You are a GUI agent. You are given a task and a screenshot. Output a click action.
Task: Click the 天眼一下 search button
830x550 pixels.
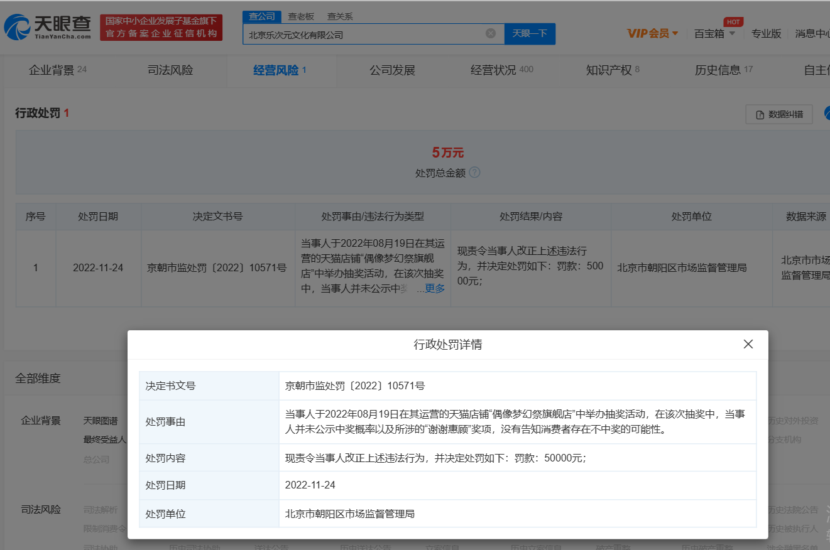[x=530, y=34]
